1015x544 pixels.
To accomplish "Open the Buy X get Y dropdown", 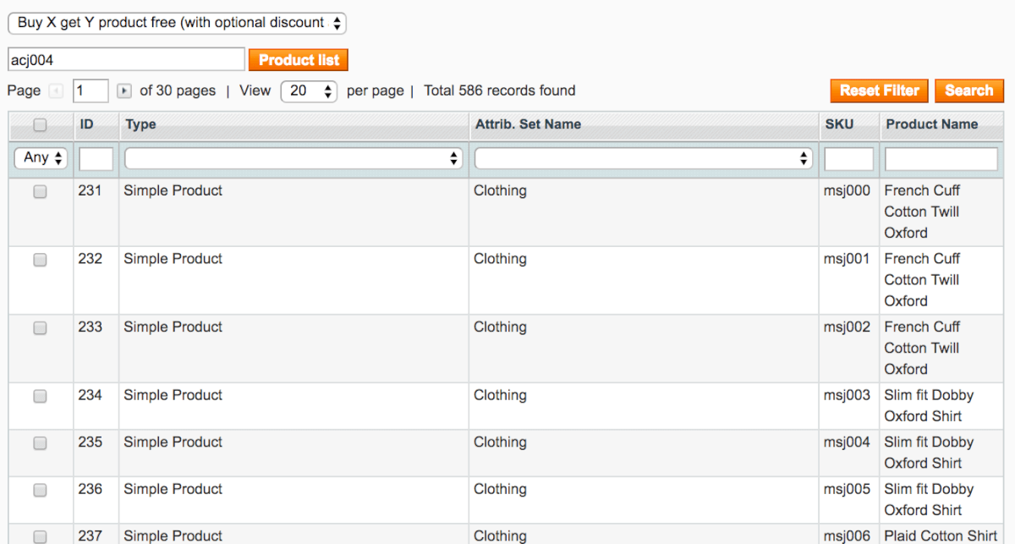I will tap(177, 23).
